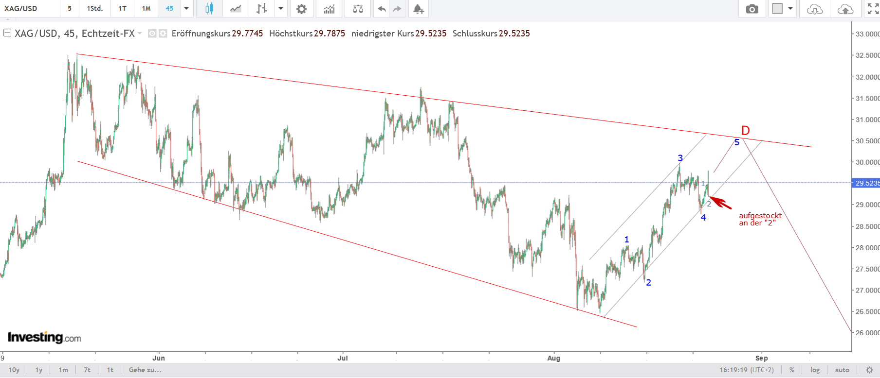Set chart range to 1y
This screenshot has width=880, height=378.
[39, 370]
